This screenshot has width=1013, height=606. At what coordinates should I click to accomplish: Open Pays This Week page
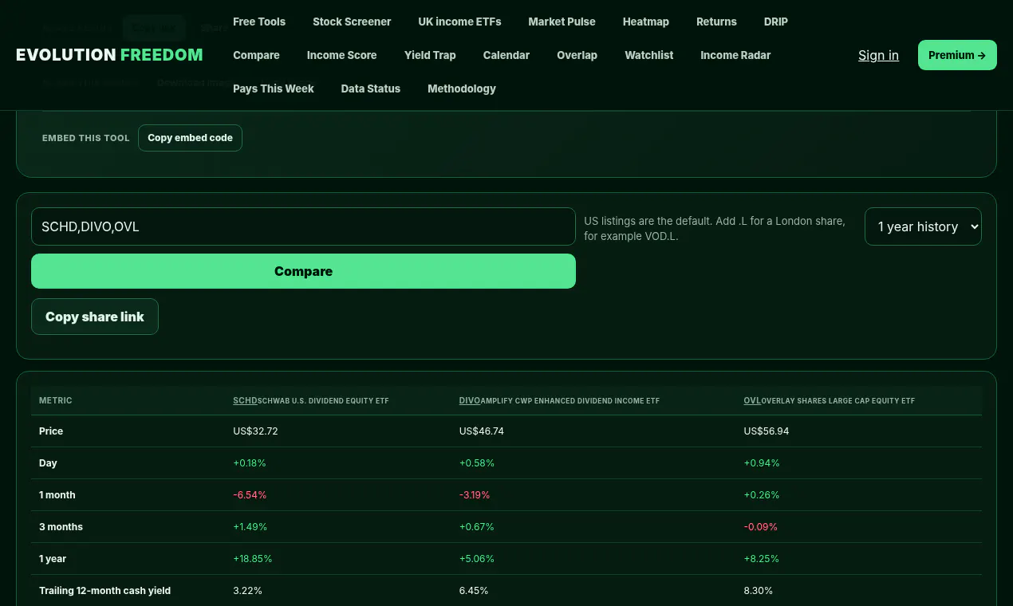point(274,89)
